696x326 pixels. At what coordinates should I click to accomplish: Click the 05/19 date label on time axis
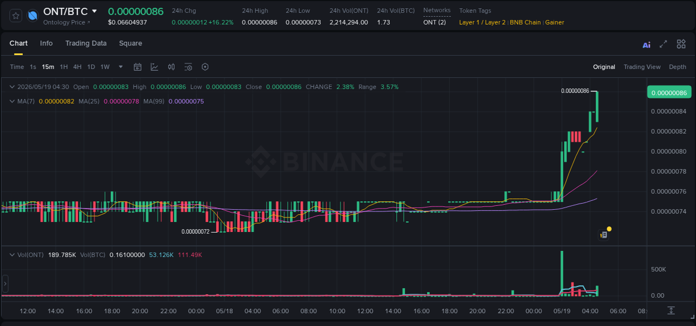pos(562,311)
